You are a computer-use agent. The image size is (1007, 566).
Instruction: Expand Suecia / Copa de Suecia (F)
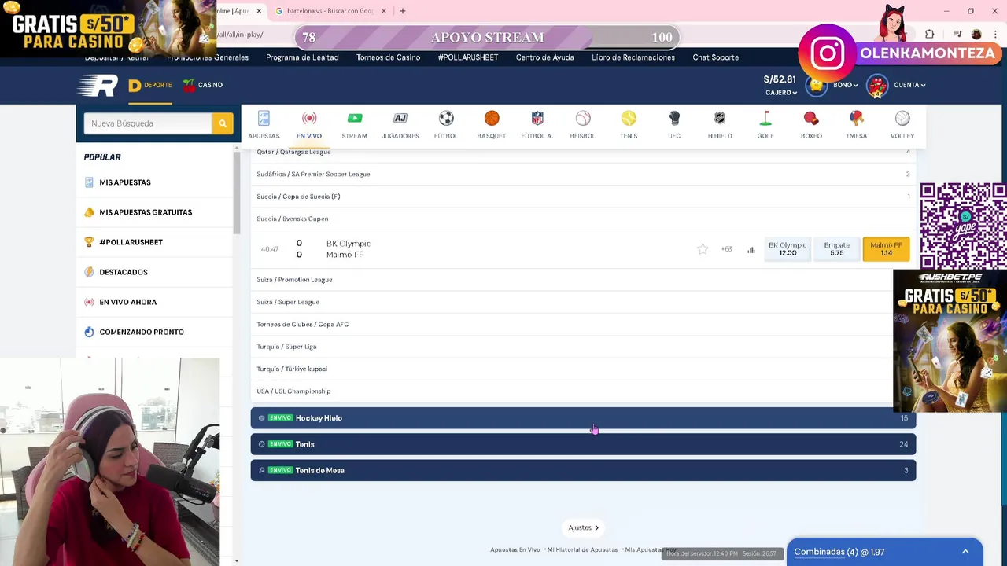[583, 197]
